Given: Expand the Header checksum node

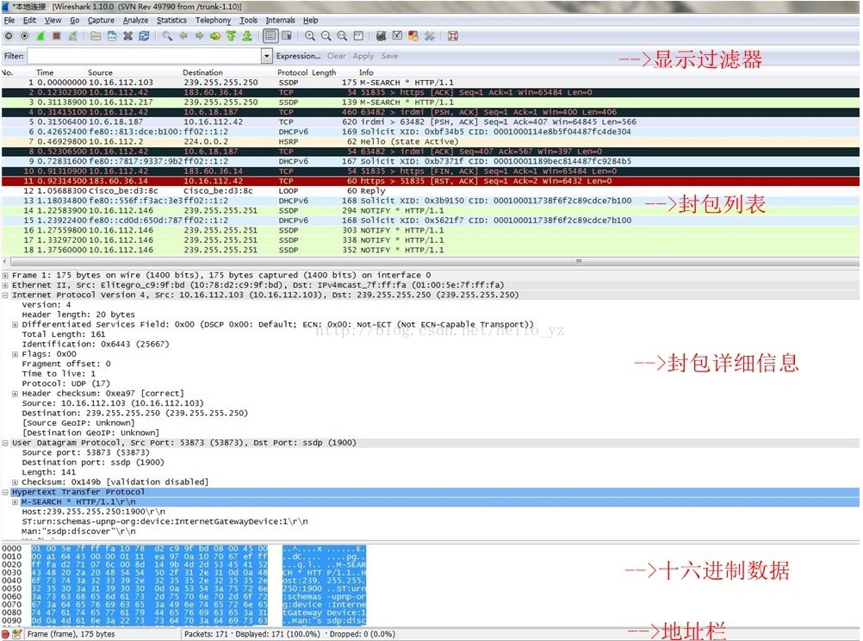Looking at the screenshot, I should (x=16, y=394).
